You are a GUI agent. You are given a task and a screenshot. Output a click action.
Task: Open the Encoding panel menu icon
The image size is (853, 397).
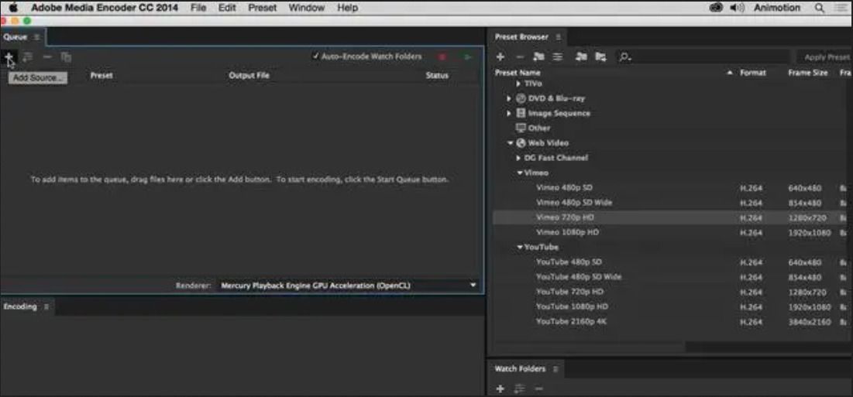46,306
